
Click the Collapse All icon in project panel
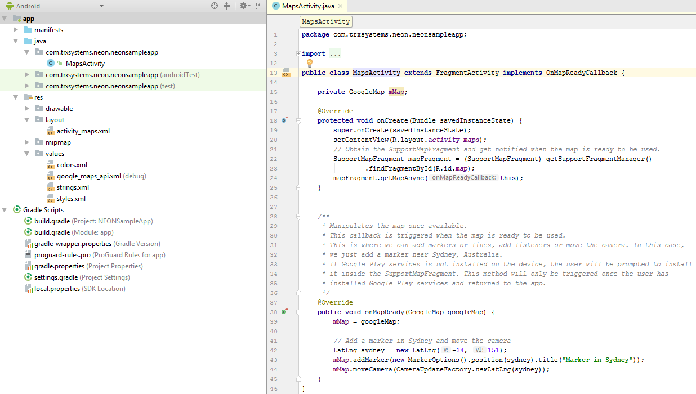click(226, 6)
